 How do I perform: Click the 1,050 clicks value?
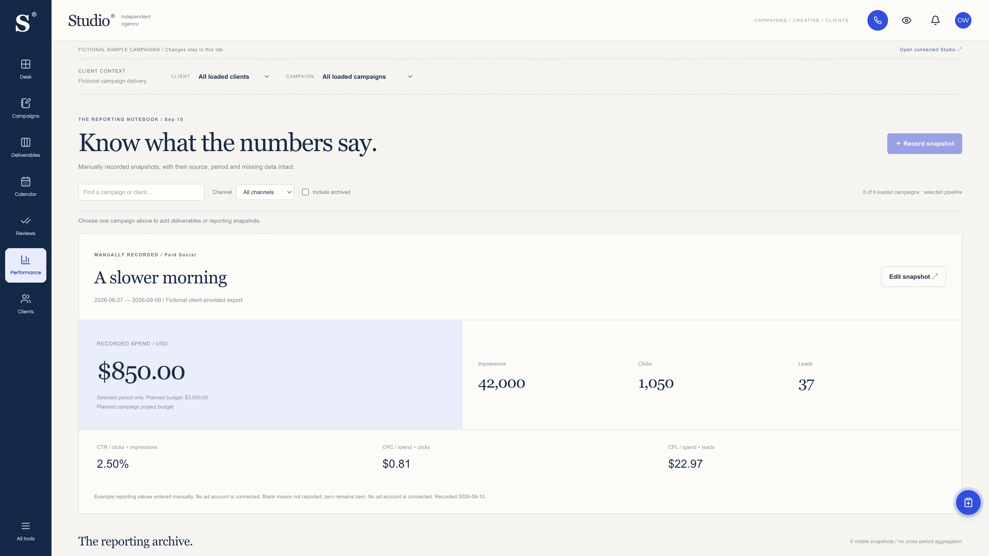(656, 383)
